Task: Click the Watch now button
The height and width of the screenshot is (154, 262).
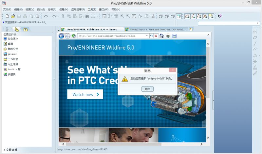Action: [x=85, y=94]
